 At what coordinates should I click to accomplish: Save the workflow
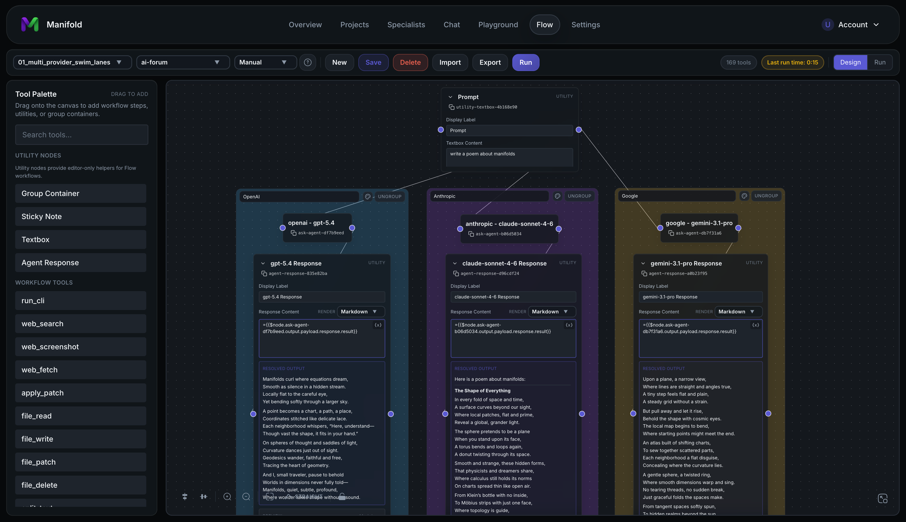coord(373,62)
